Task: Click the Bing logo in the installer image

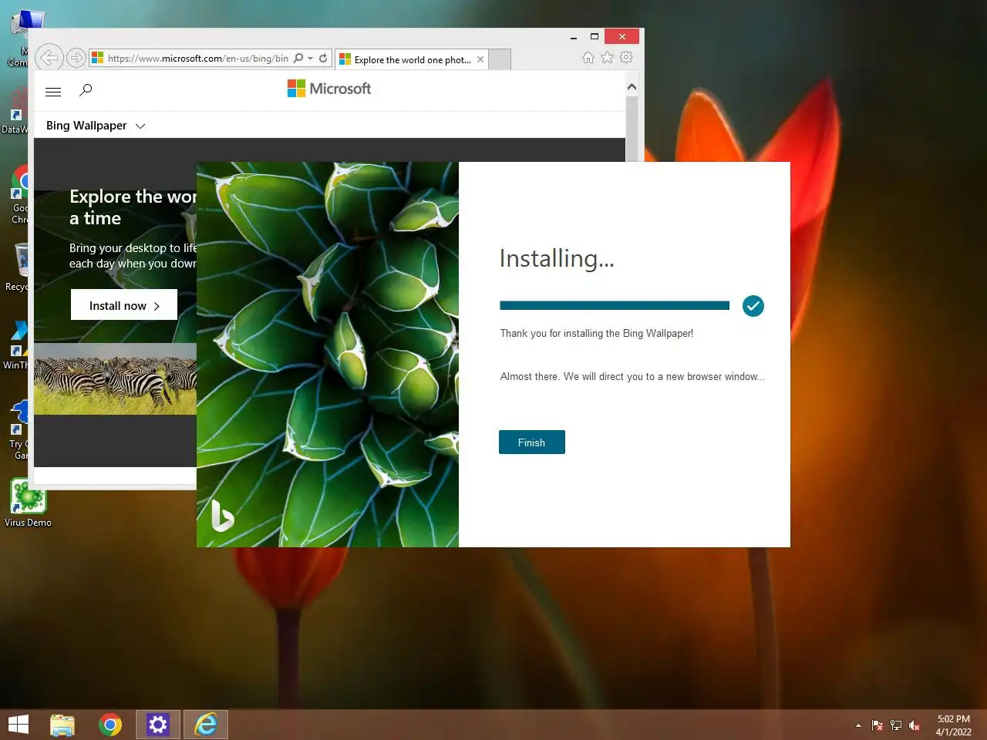Action: [222, 516]
